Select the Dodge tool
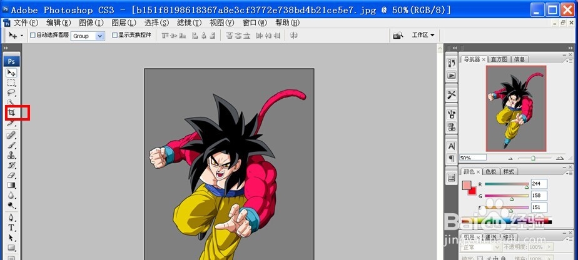The image size is (578, 260). click(x=11, y=205)
